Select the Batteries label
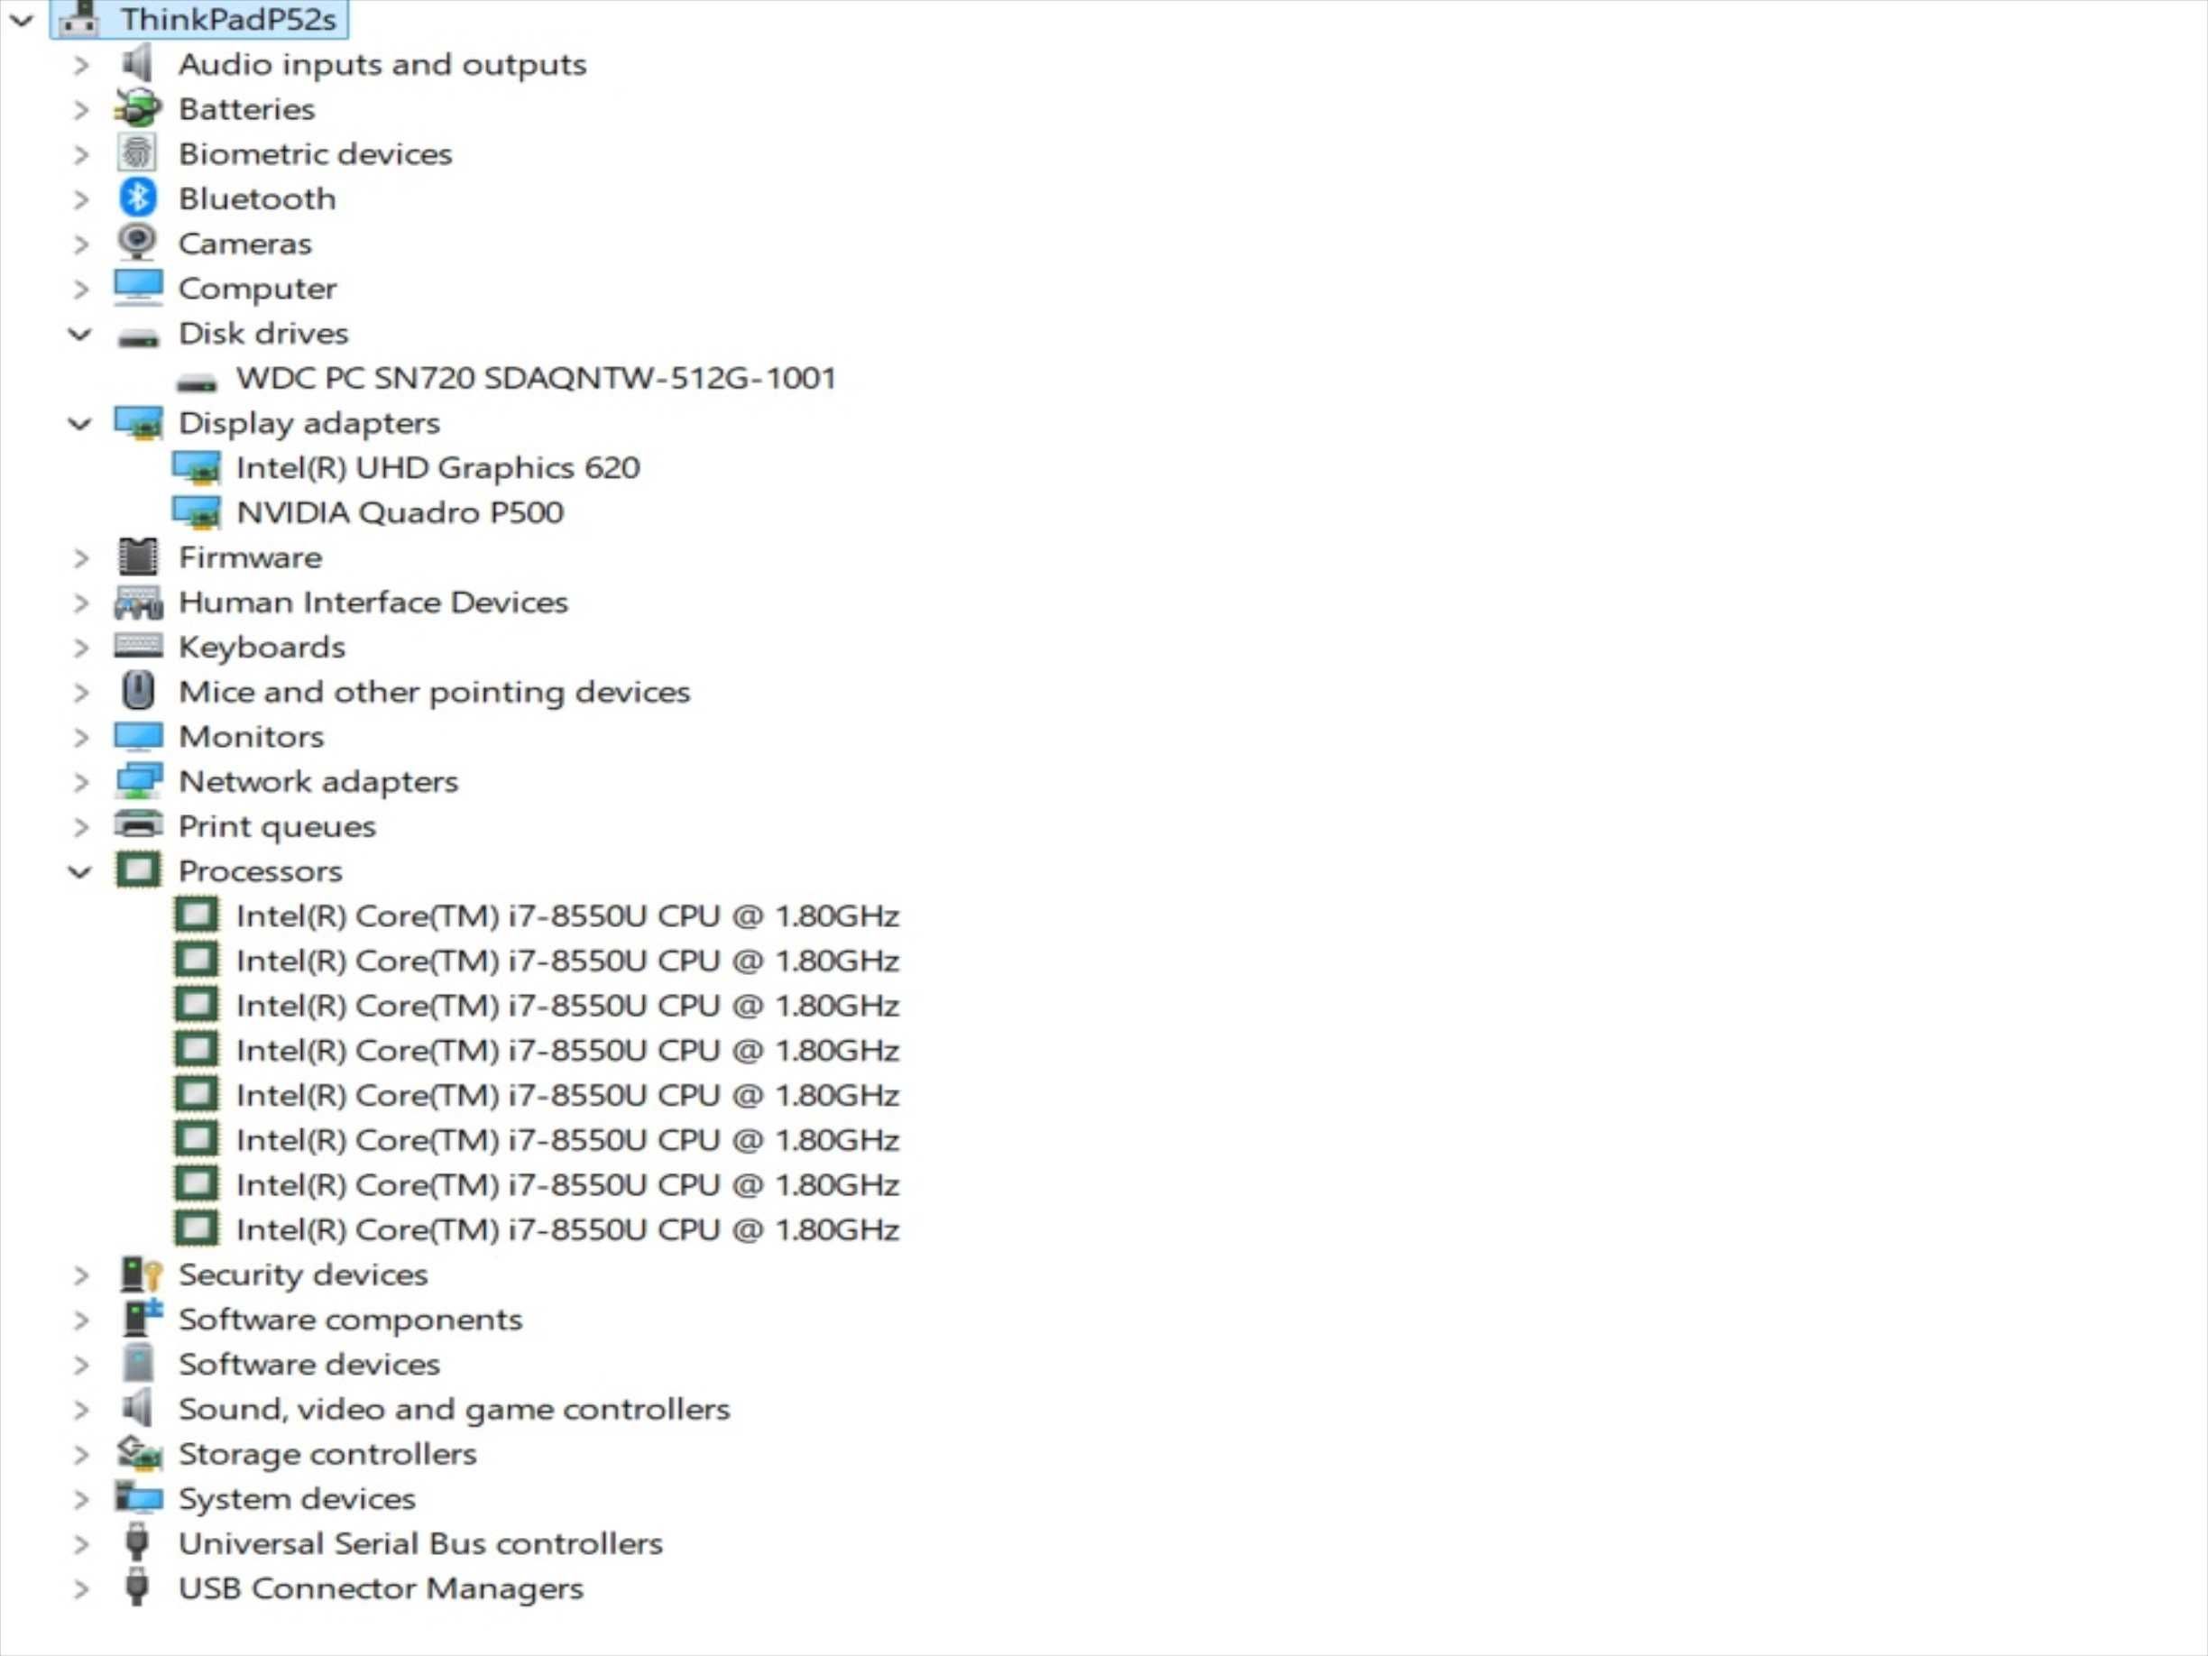Viewport: 2208px width, 1656px height. [x=246, y=109]
